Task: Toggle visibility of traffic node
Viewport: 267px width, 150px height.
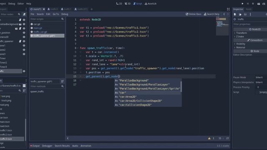Action: [24, 71]
